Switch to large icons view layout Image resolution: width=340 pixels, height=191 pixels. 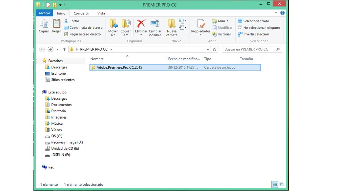[x=281, y=184]
